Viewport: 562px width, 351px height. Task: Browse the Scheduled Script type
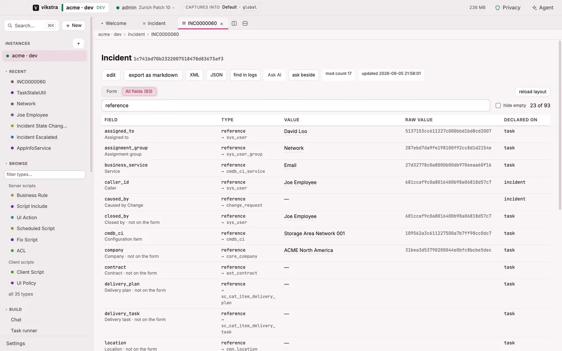pos(36,229)
